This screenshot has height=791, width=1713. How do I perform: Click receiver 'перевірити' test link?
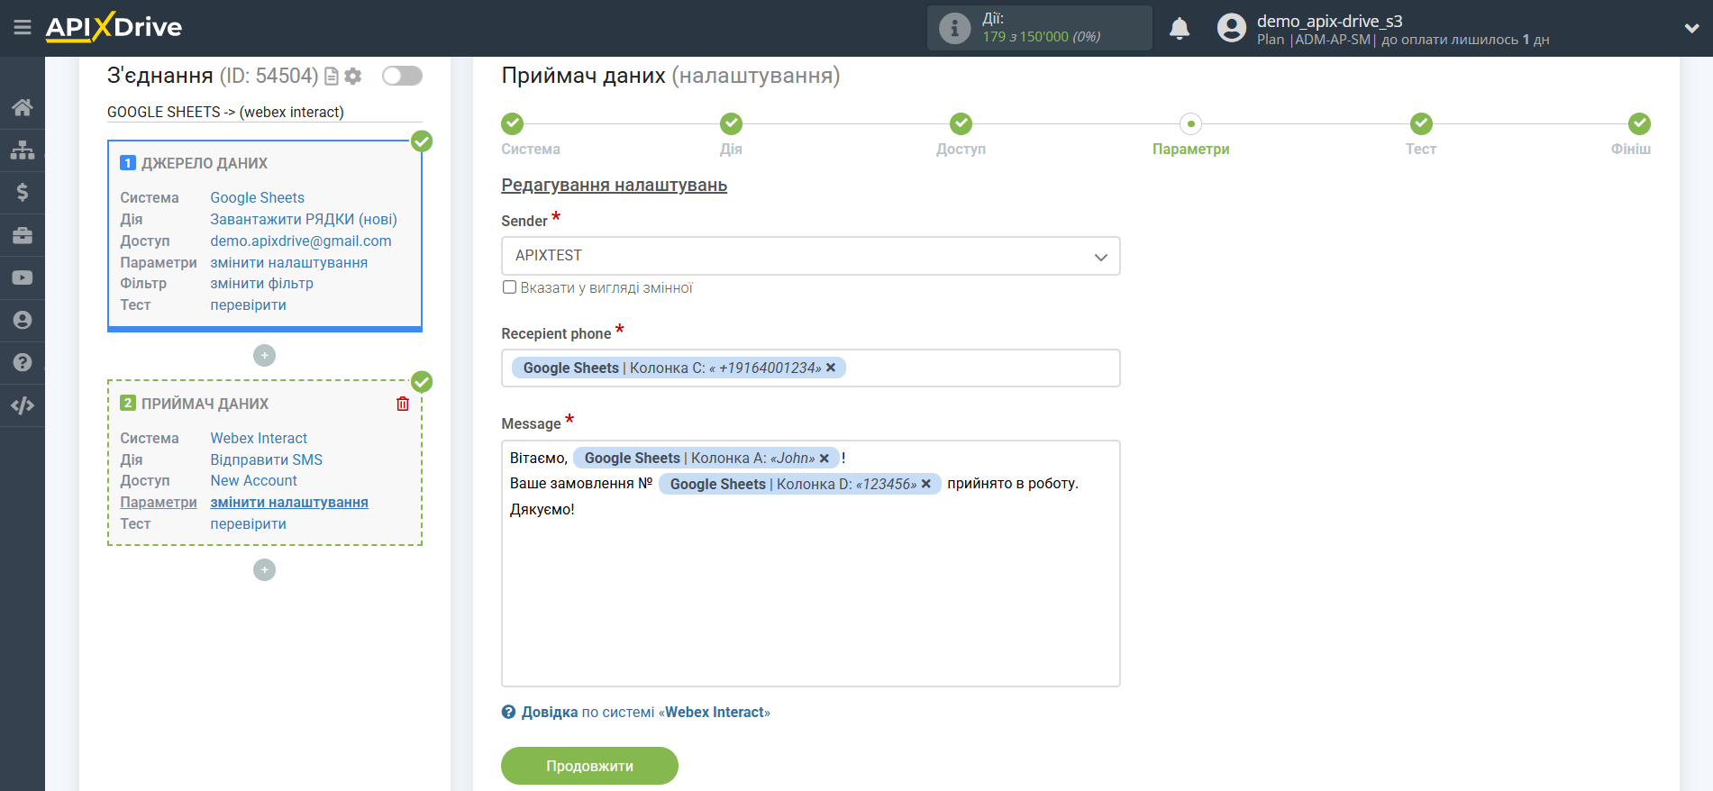(x=248, y=523)
